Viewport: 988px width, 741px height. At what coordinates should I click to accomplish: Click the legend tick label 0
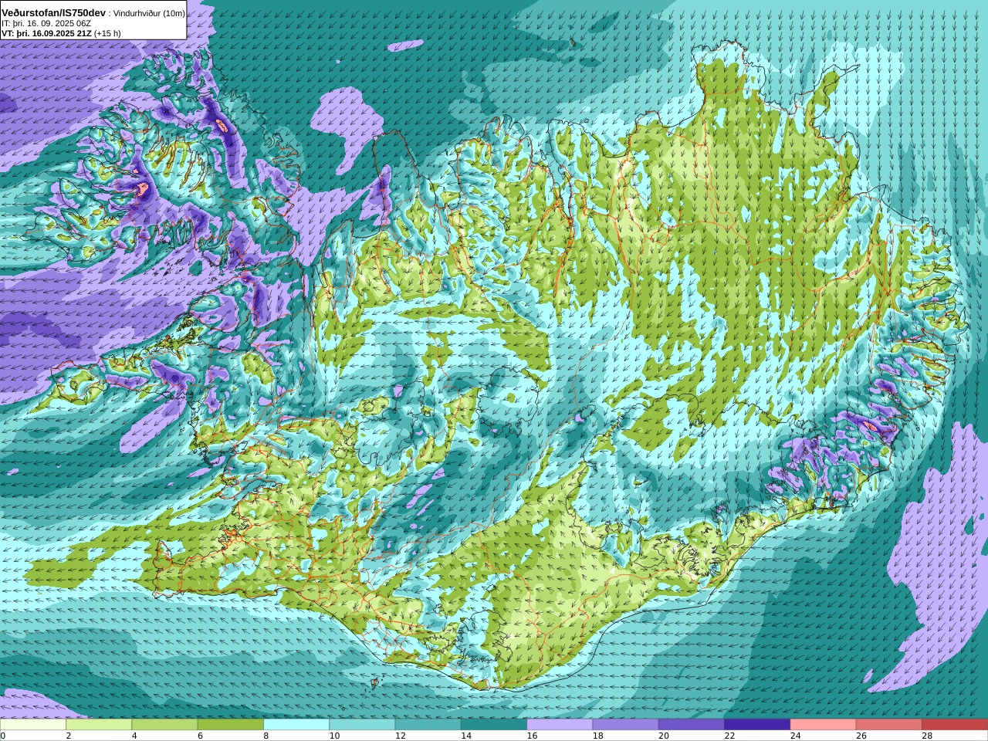(x=2, y=736)
